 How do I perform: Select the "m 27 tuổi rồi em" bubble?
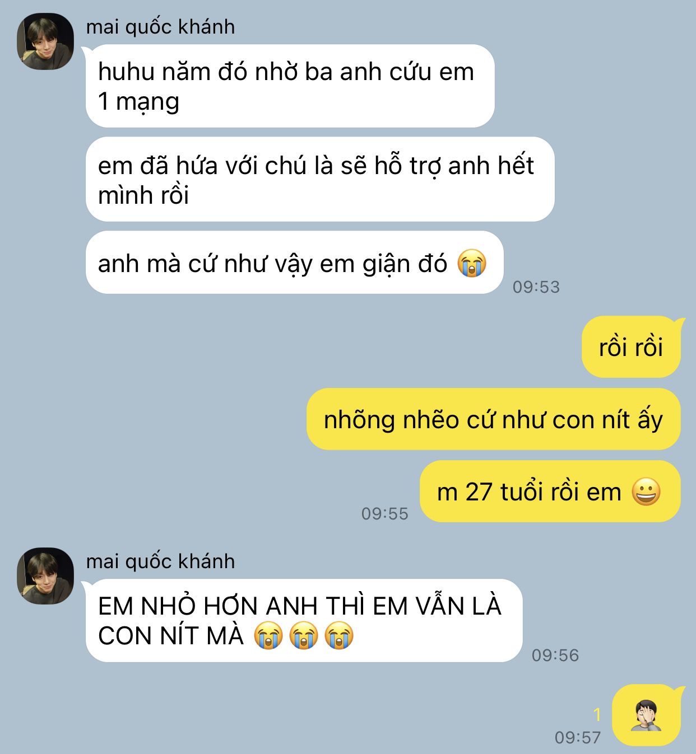(x=550, y=491)
